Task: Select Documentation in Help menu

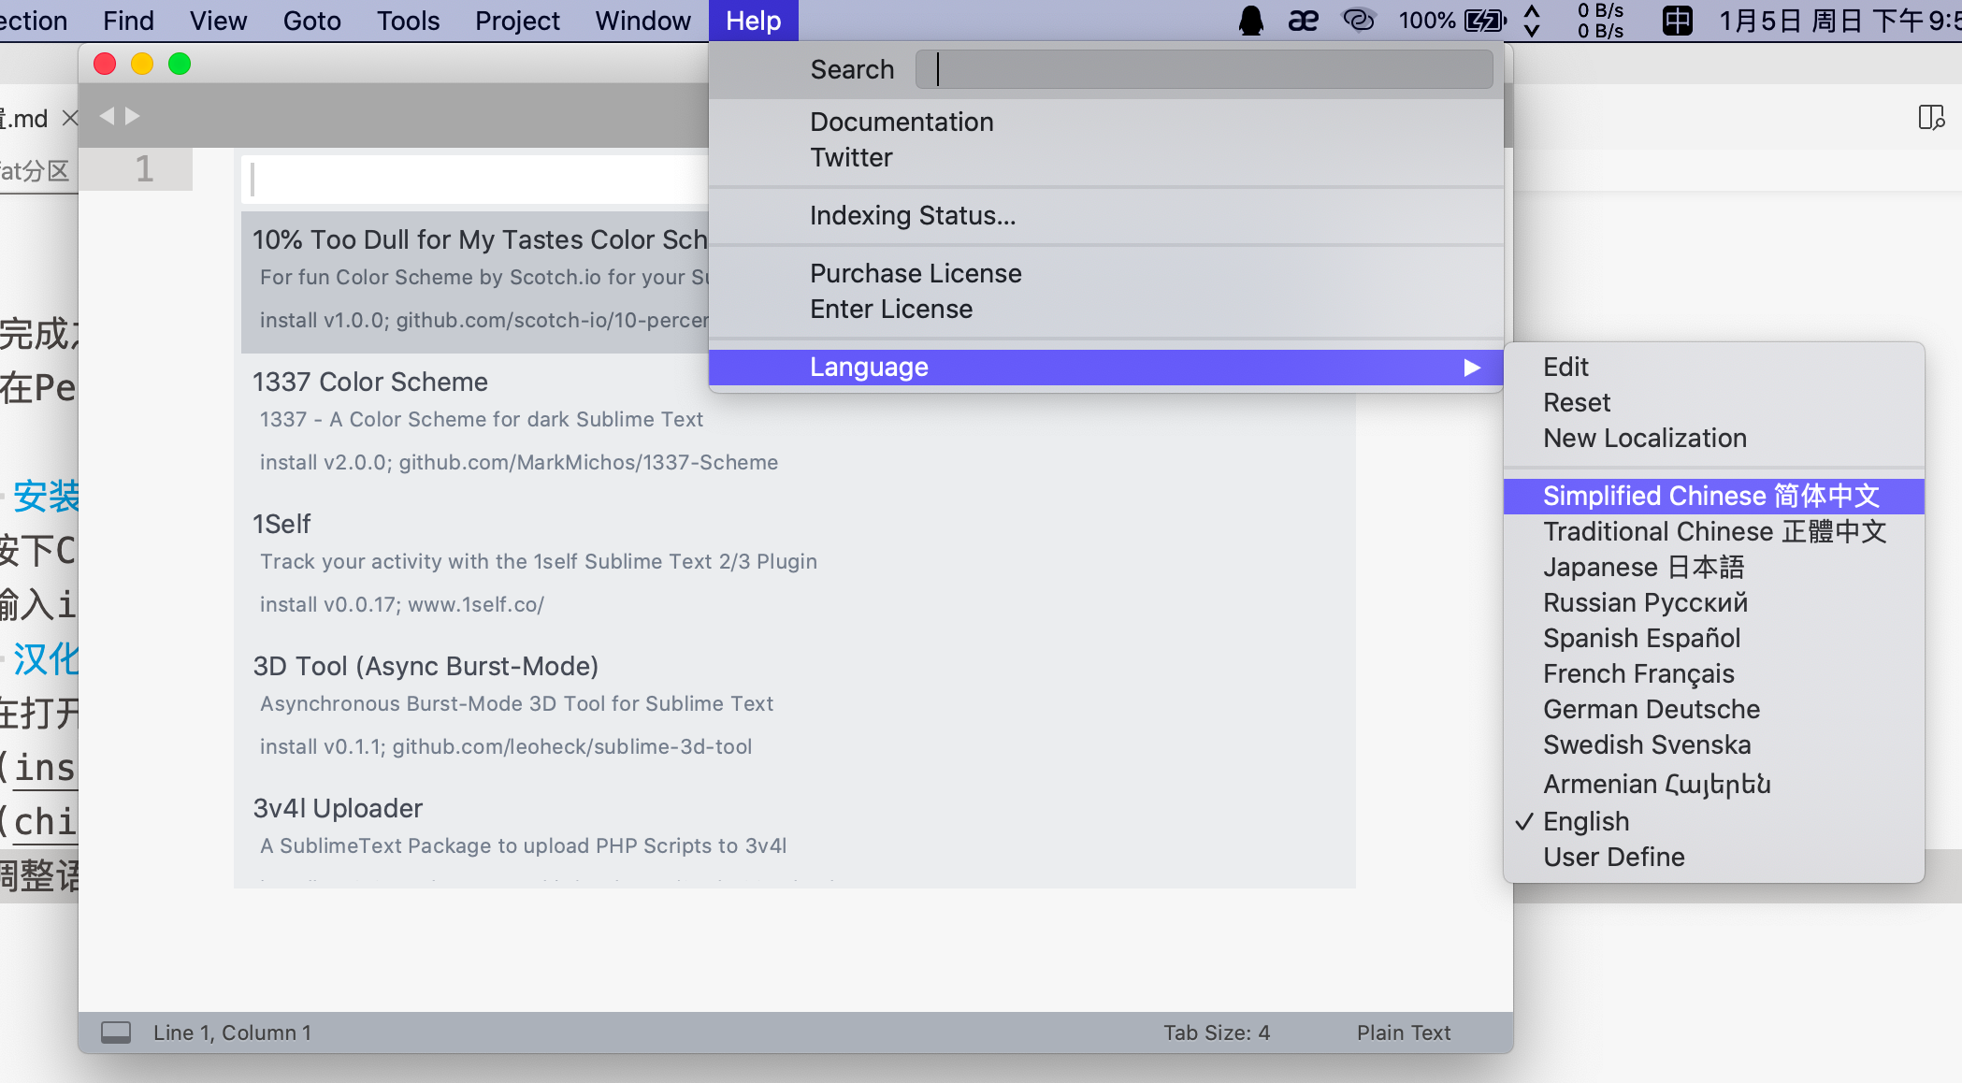Action: point(1105,122)
